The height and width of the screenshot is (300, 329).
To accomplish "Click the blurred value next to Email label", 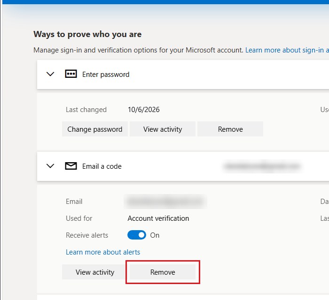I will pyautogui.click(x=165, y=202).
